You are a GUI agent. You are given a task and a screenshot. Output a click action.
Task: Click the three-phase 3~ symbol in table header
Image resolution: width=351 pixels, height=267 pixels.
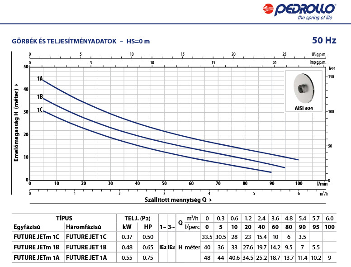(171, 226)
